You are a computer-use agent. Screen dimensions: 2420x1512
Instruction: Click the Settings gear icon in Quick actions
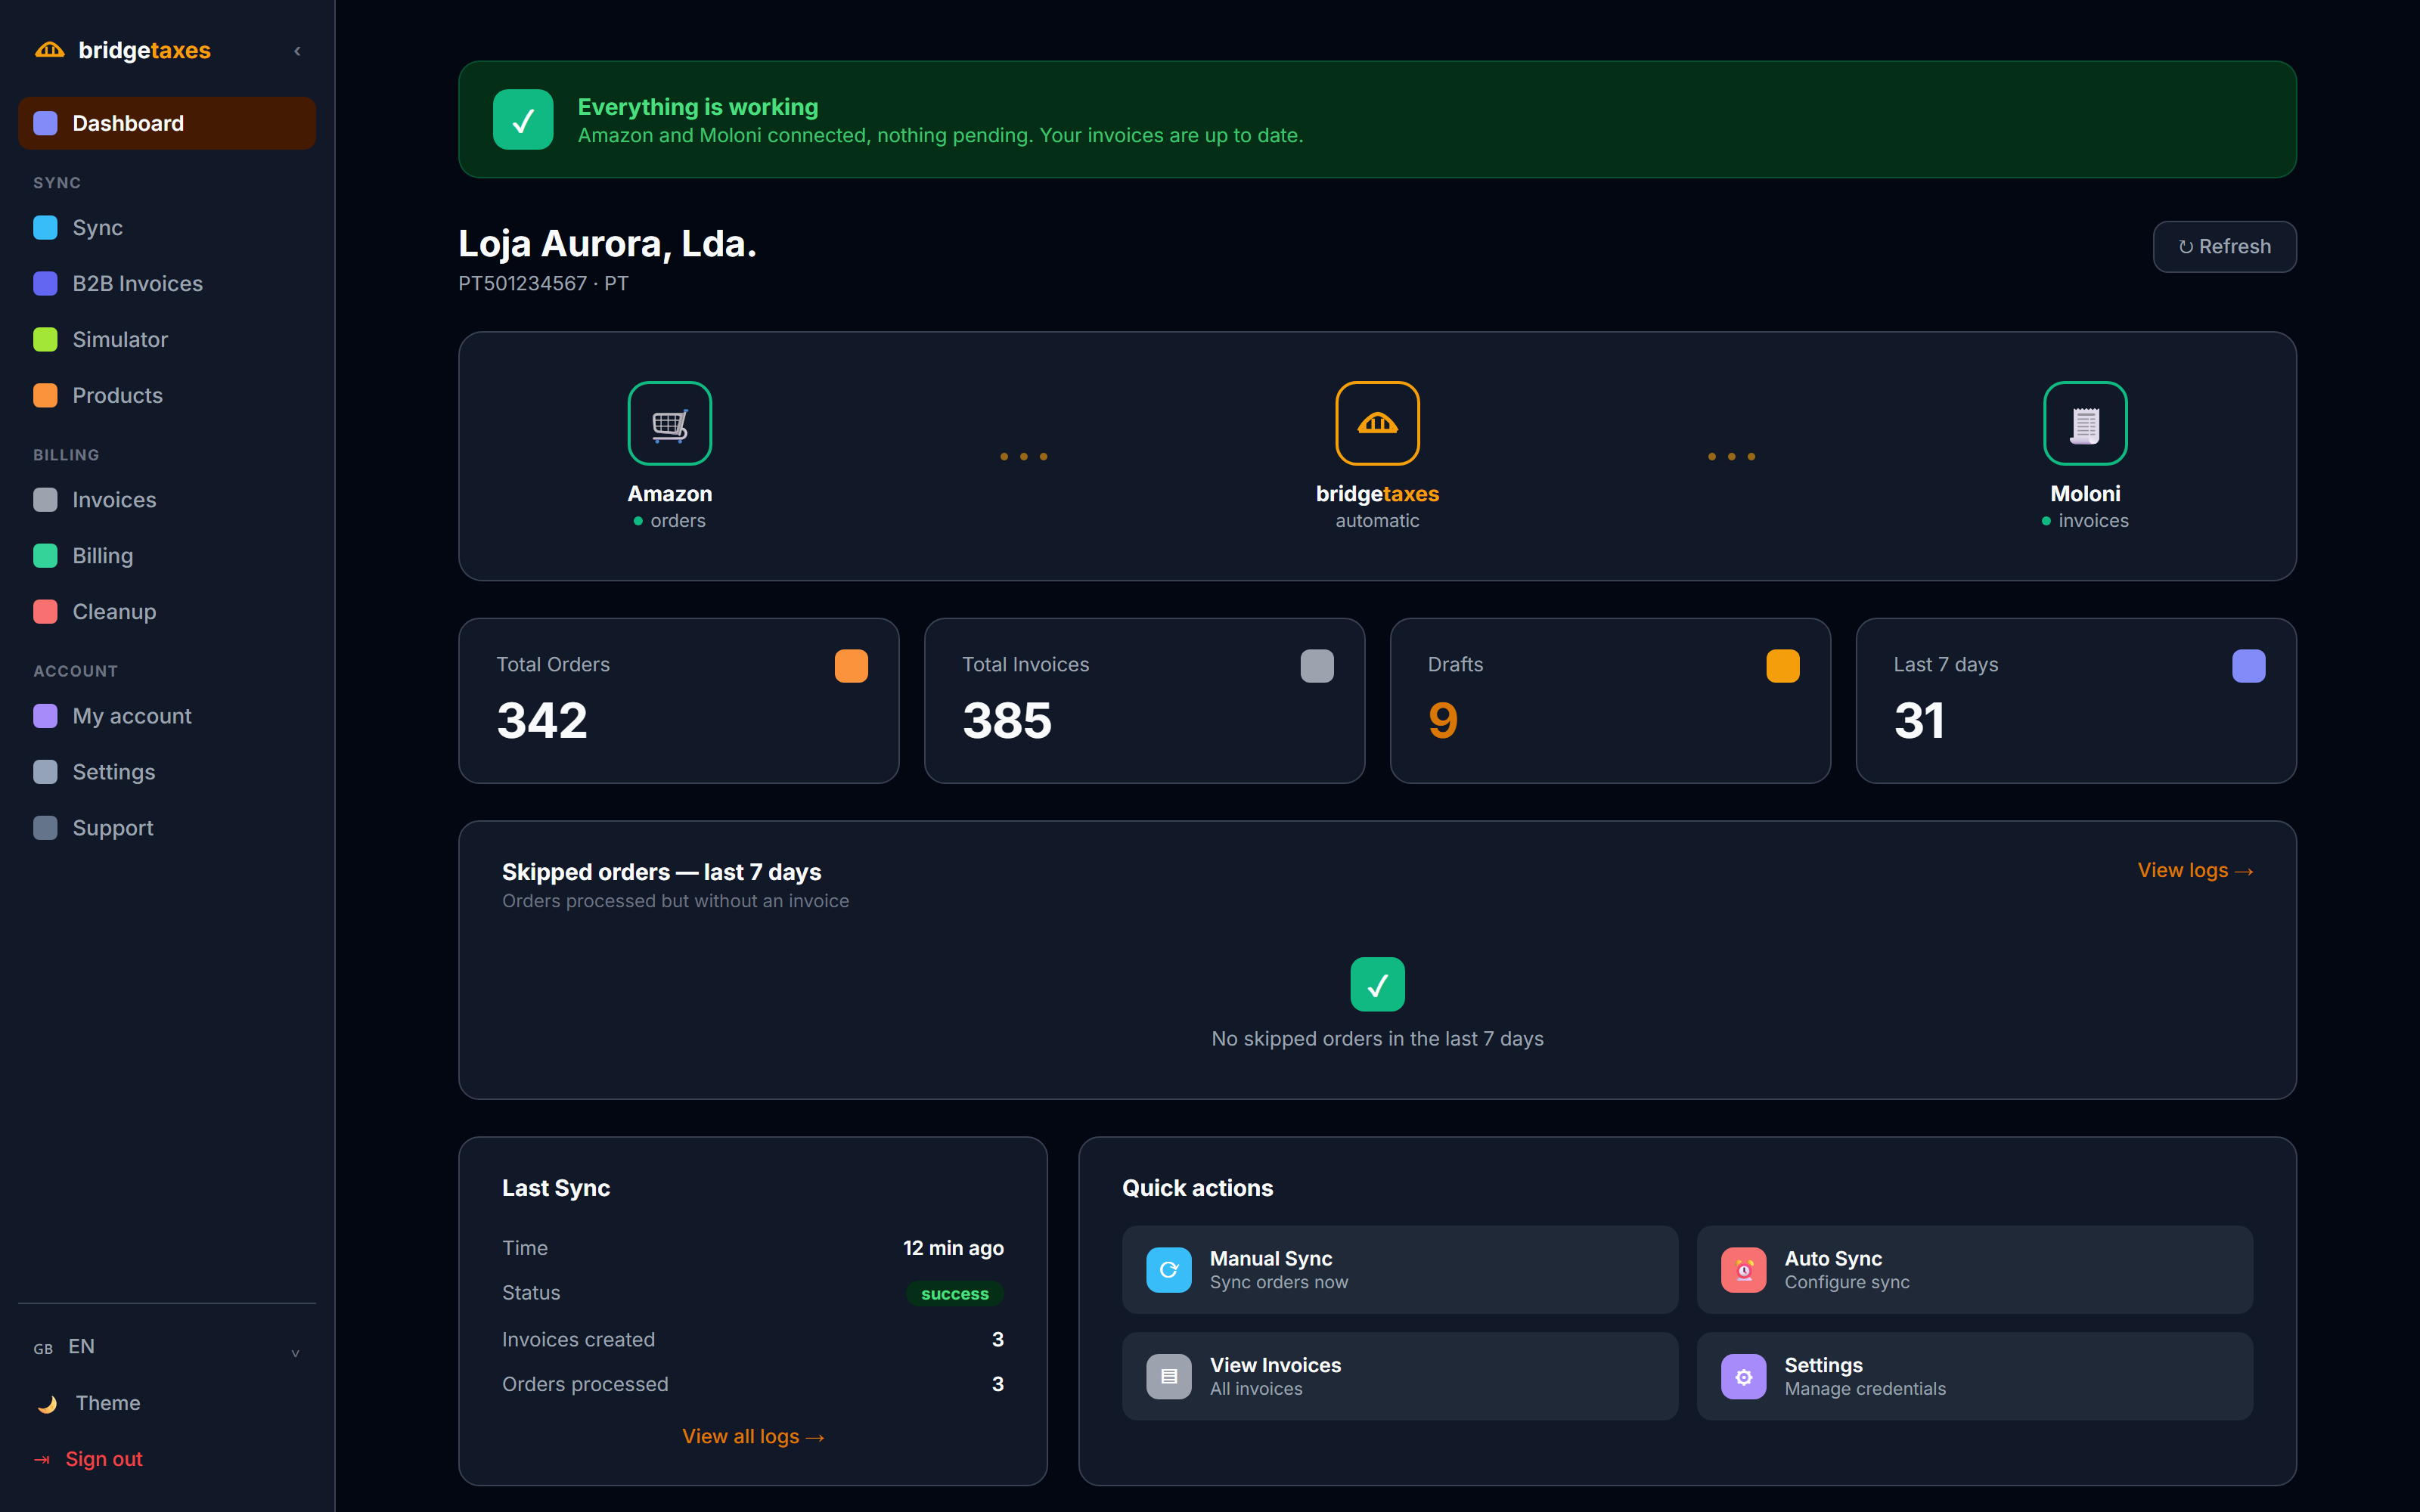1743,1377
